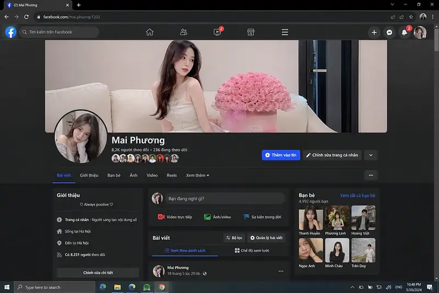Click 'Thêm vào tin' button
Viewport: 439px width, 293px height.
tap(280, 155)
